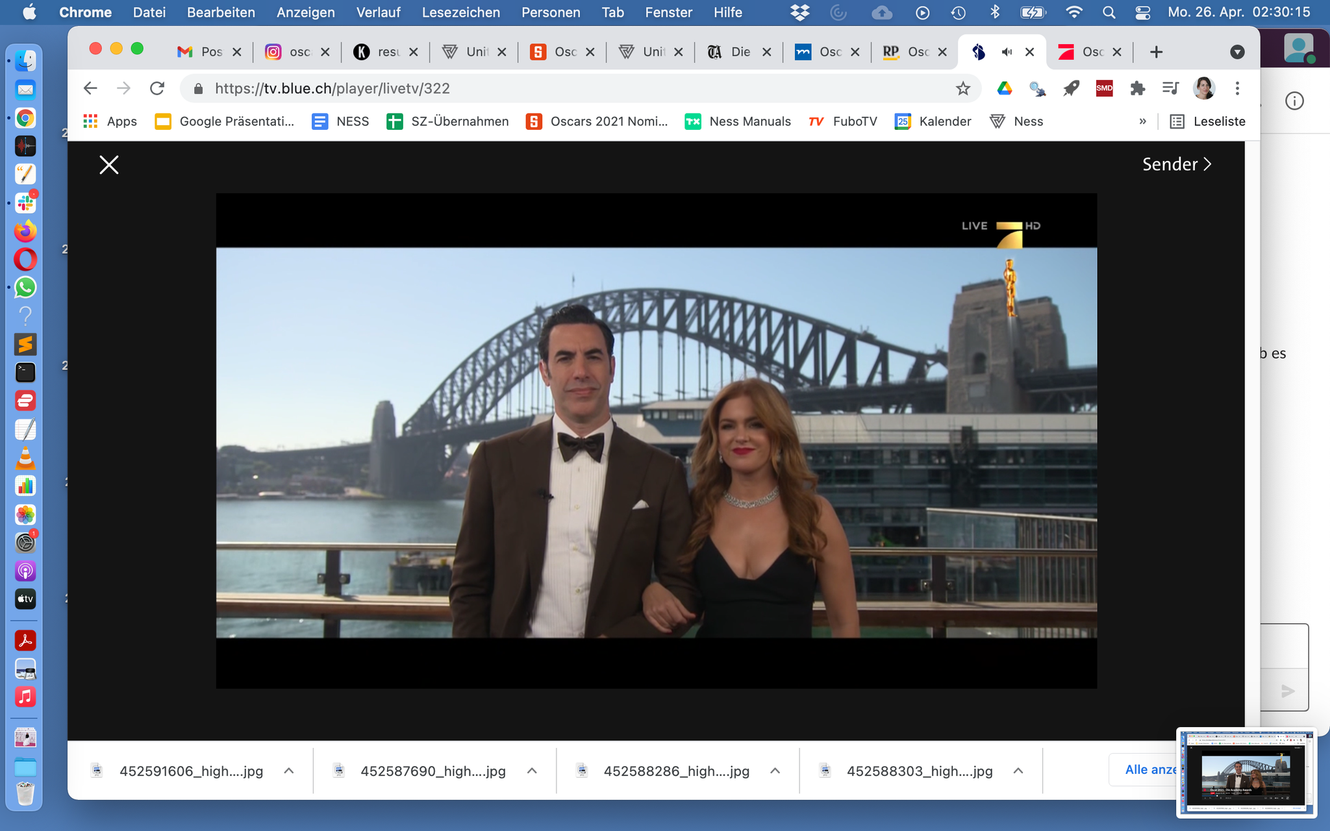Click the SMD extension icon
1330x831 pixels.
[1104, 89]
